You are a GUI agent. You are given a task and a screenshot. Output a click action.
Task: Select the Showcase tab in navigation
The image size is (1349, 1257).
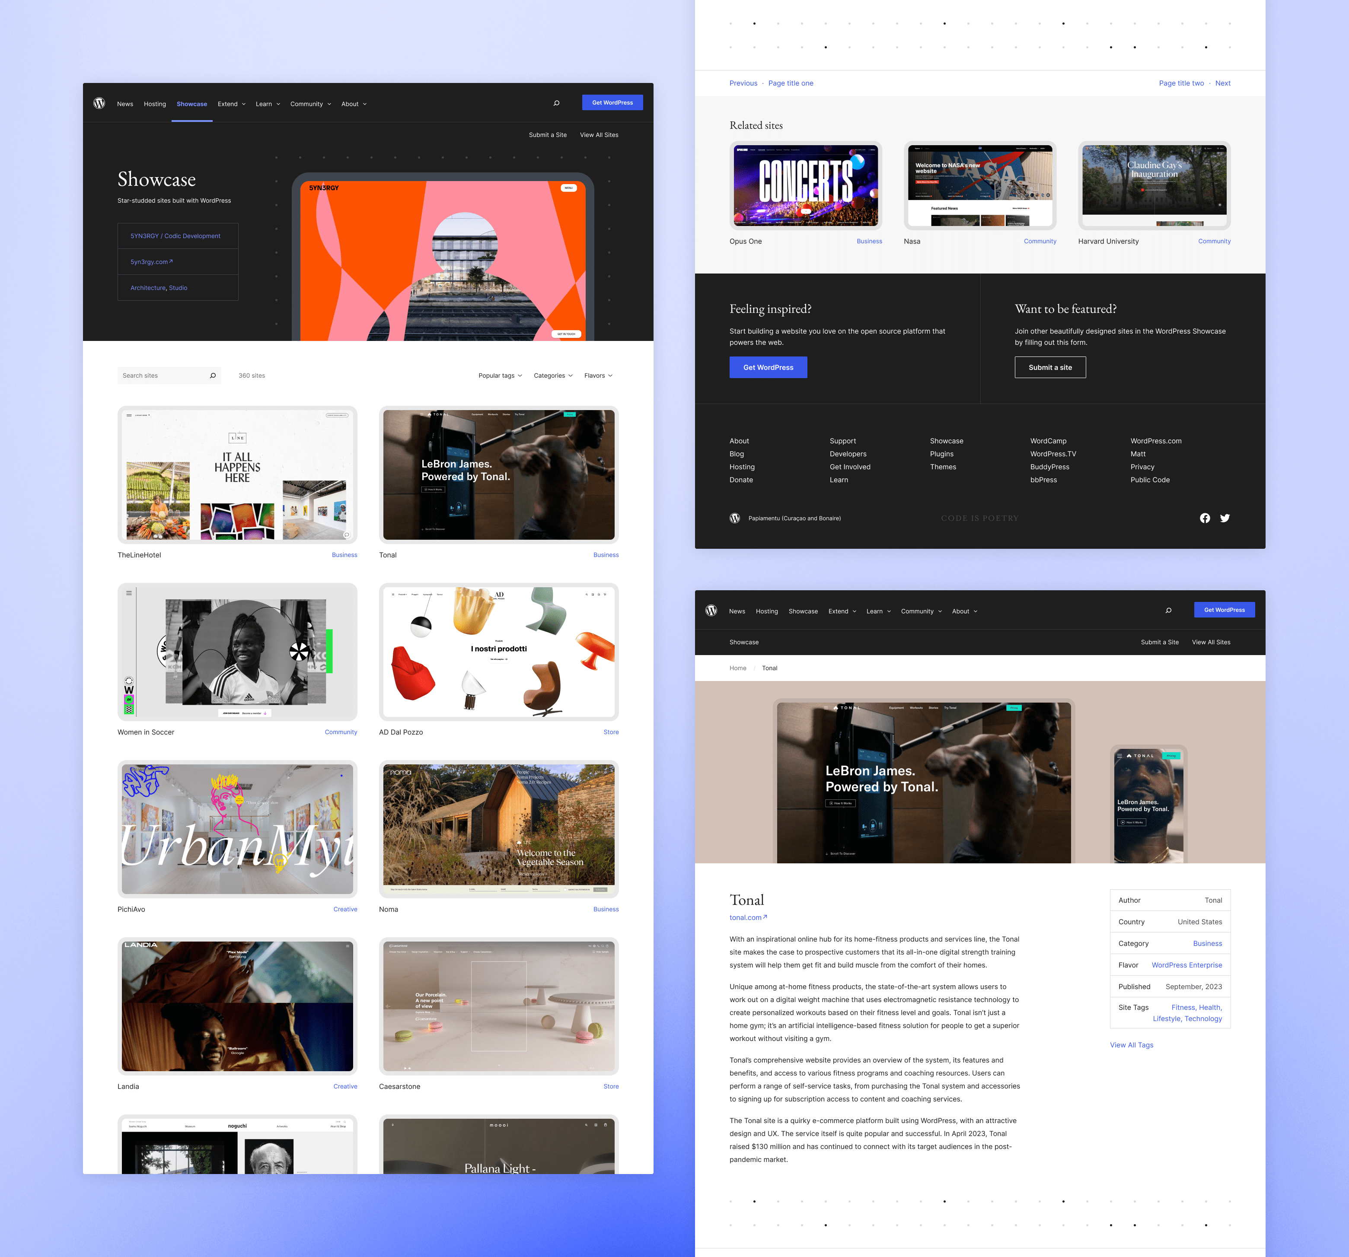(191, 104)
